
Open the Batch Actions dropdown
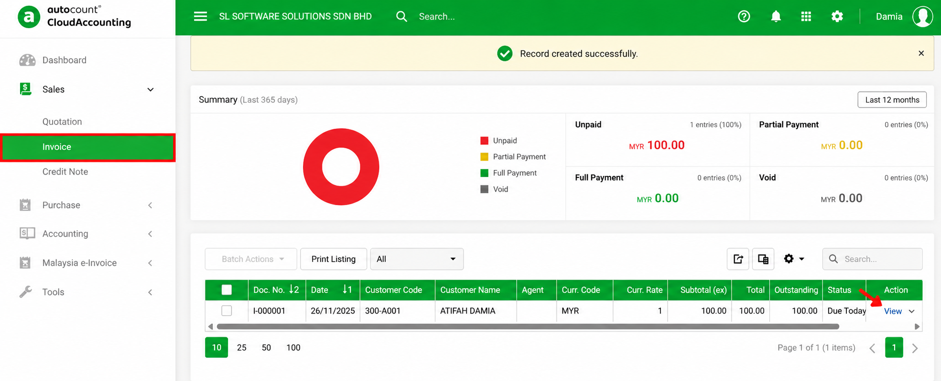tap(251, 259)
